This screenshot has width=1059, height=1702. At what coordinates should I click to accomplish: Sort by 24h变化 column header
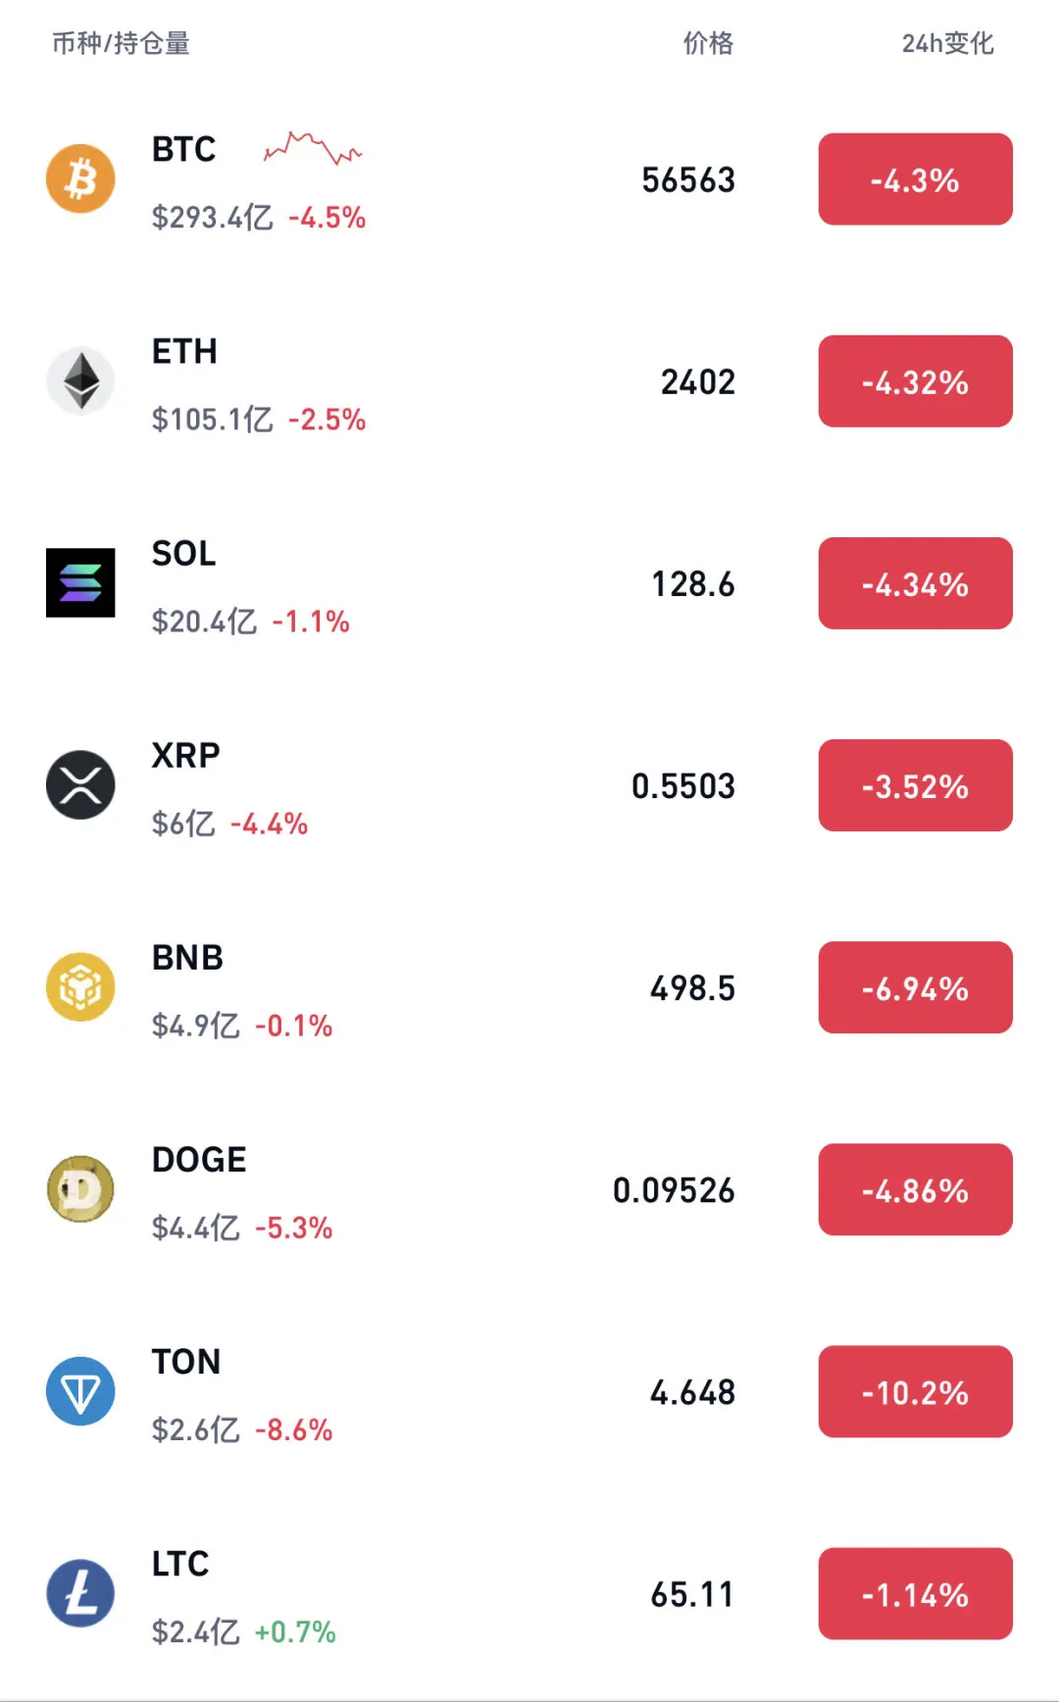[947, 43]
